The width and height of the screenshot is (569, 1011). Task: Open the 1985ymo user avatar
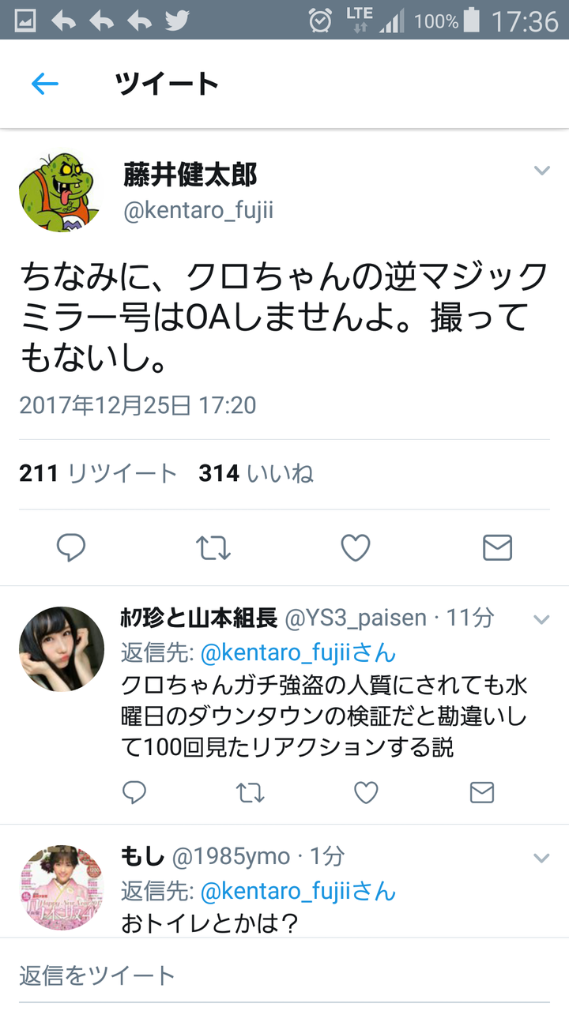coord(62,888)
